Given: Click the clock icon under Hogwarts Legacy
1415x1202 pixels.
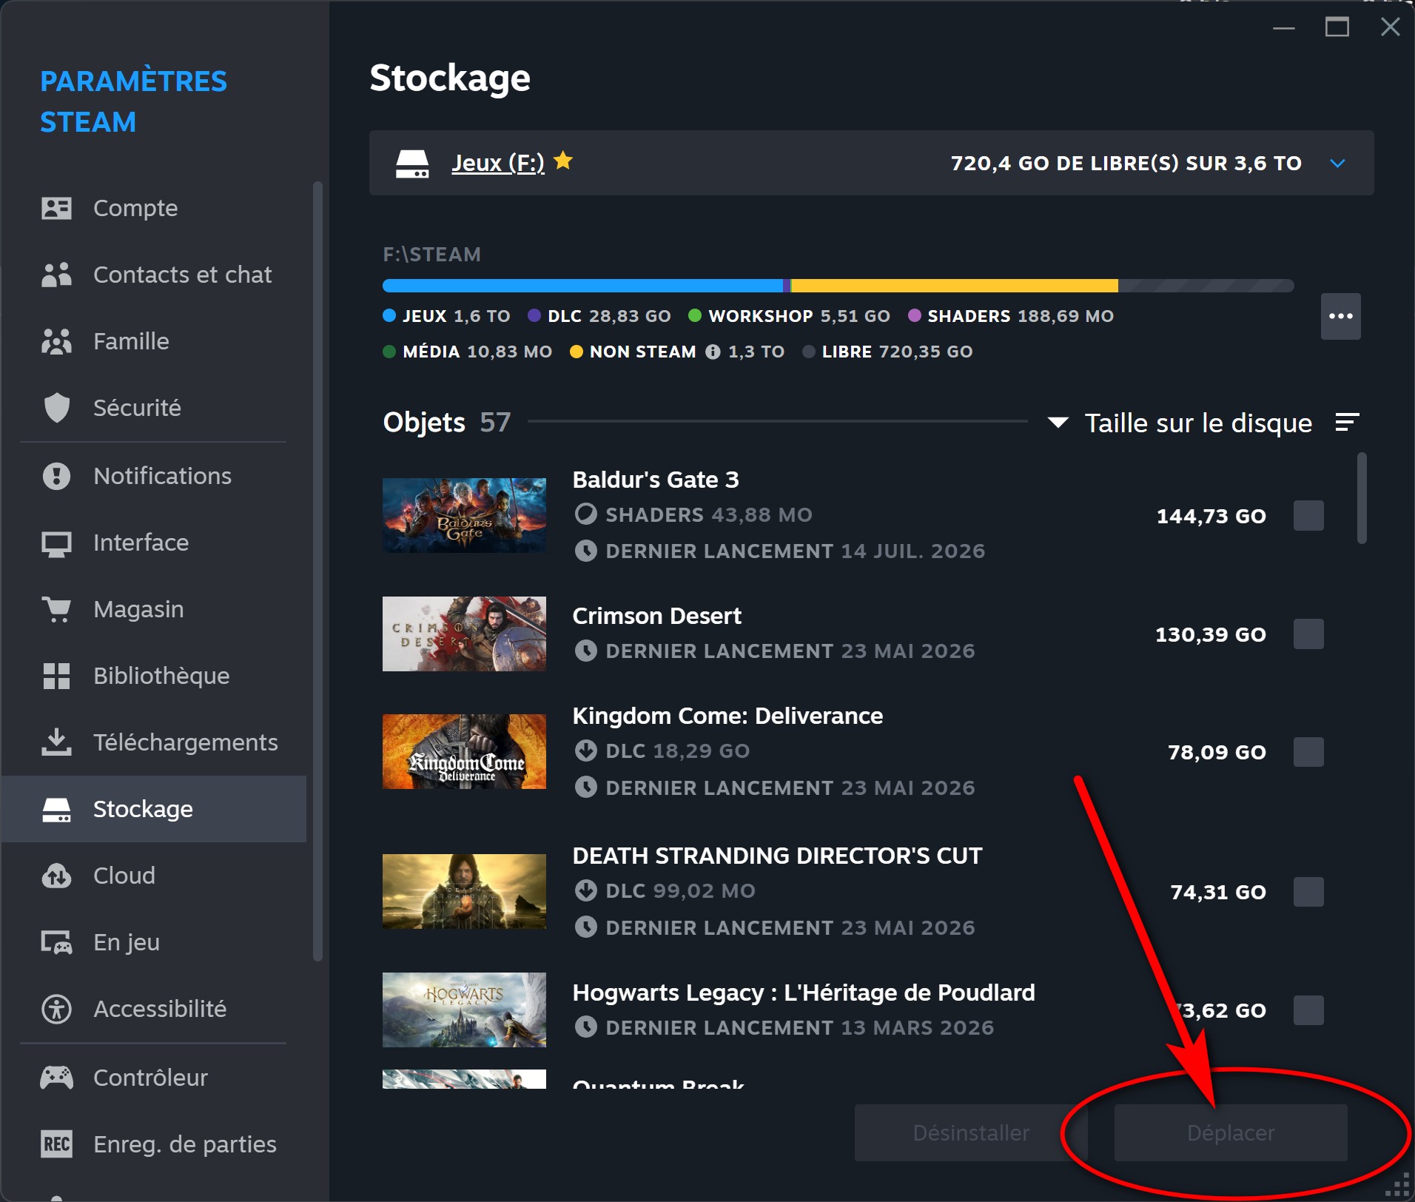Looking at the screenshot, I should click(586, 1027).
